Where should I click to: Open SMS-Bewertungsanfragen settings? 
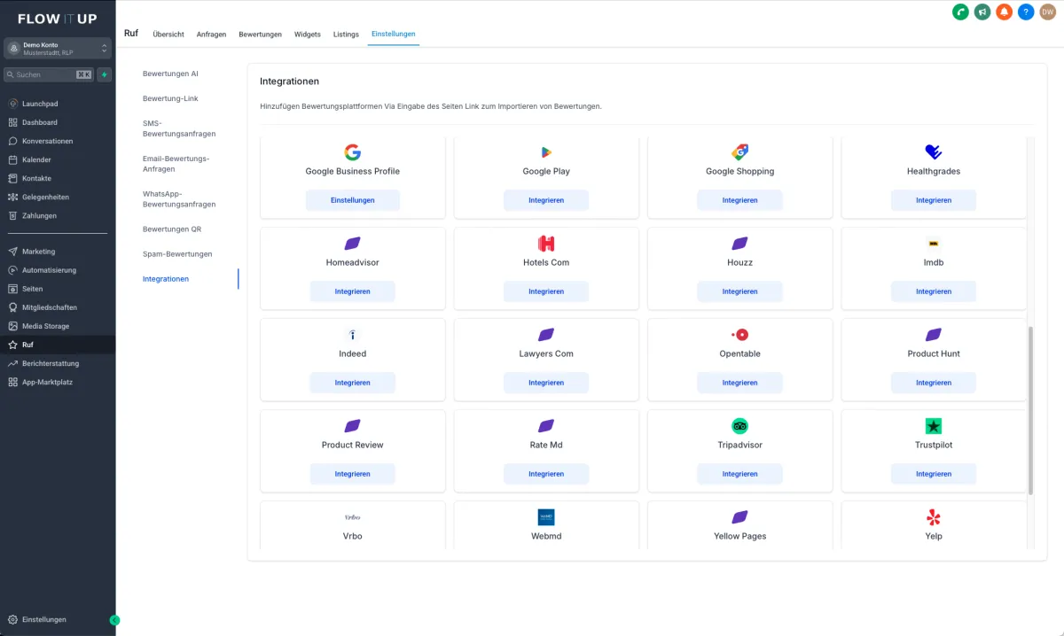pos(179,128)
